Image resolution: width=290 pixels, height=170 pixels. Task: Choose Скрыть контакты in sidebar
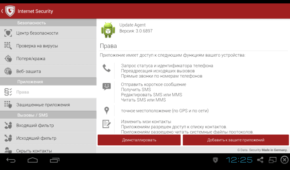34,151
